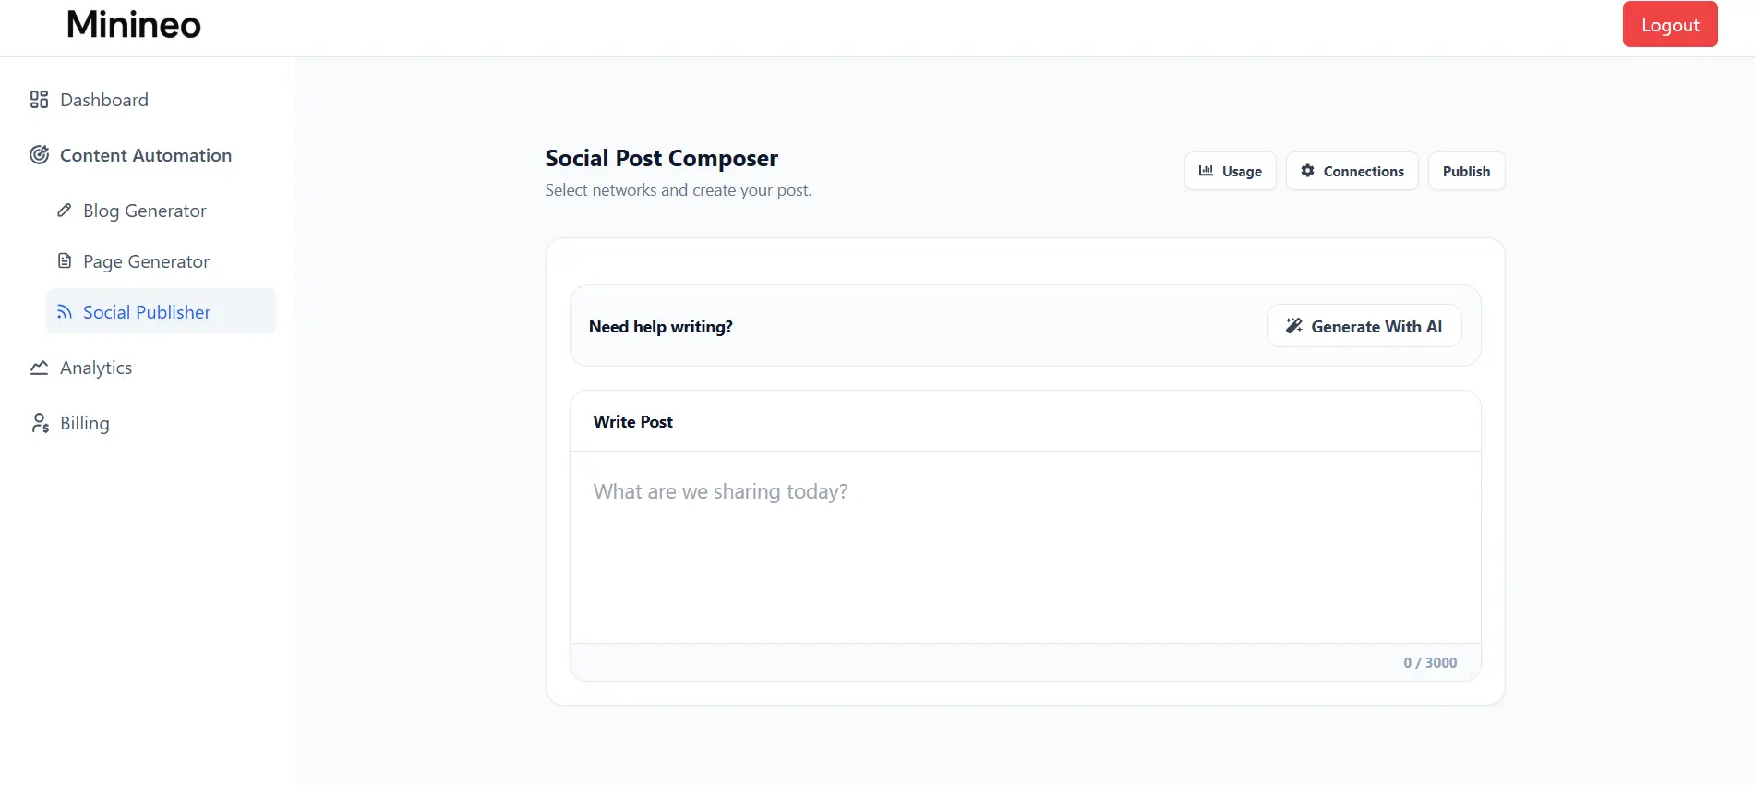This screenshot has height=785, width=1755.
Task: Click the bar chart icon in Usage
Action: 1206,171
